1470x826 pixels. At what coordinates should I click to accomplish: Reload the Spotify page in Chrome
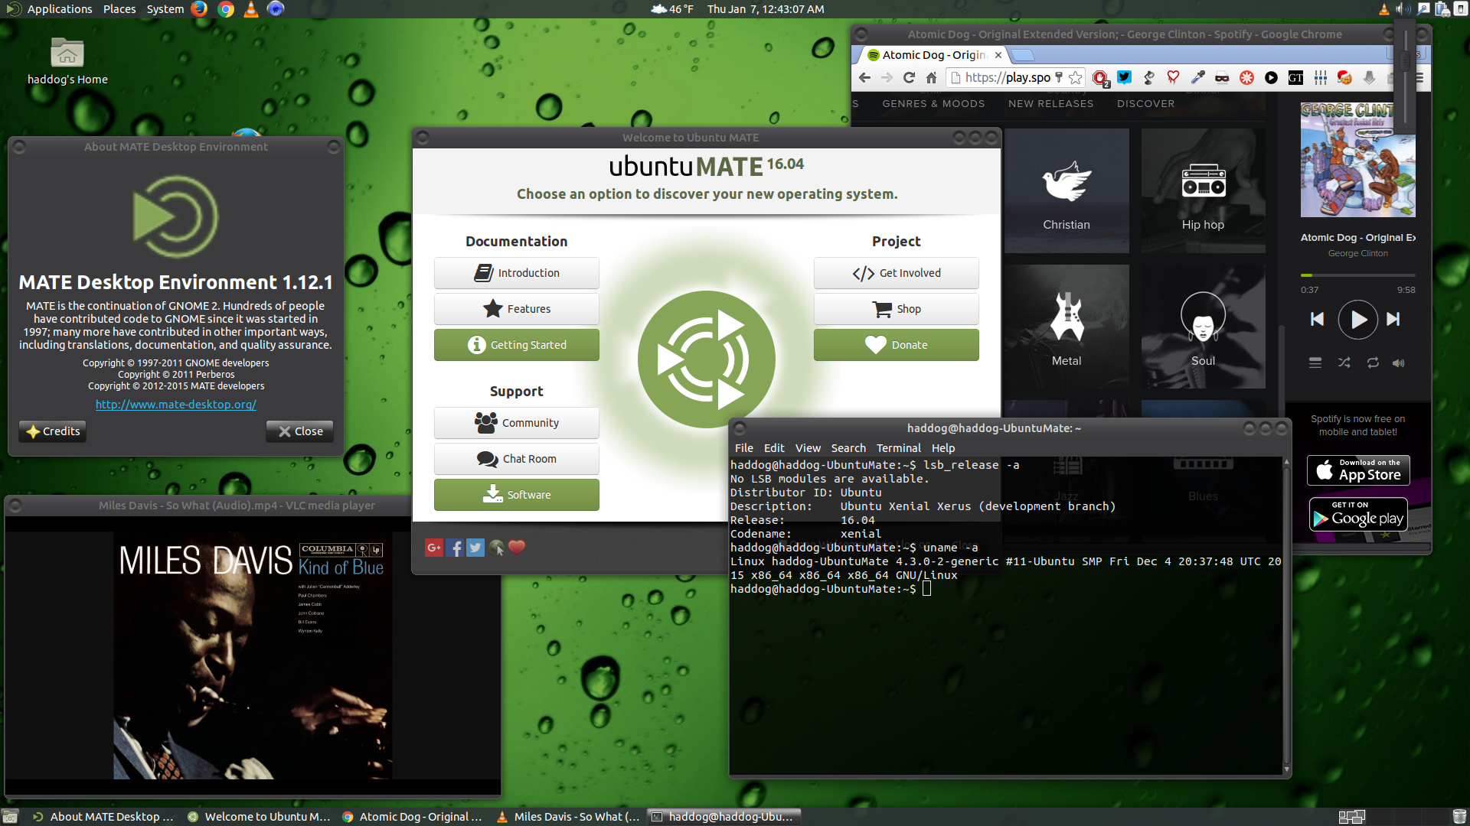[x=909, y=77]
